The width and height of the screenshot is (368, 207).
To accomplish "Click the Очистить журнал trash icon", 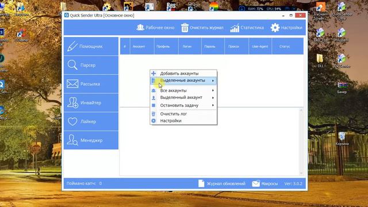I will [x=185, y=28].
